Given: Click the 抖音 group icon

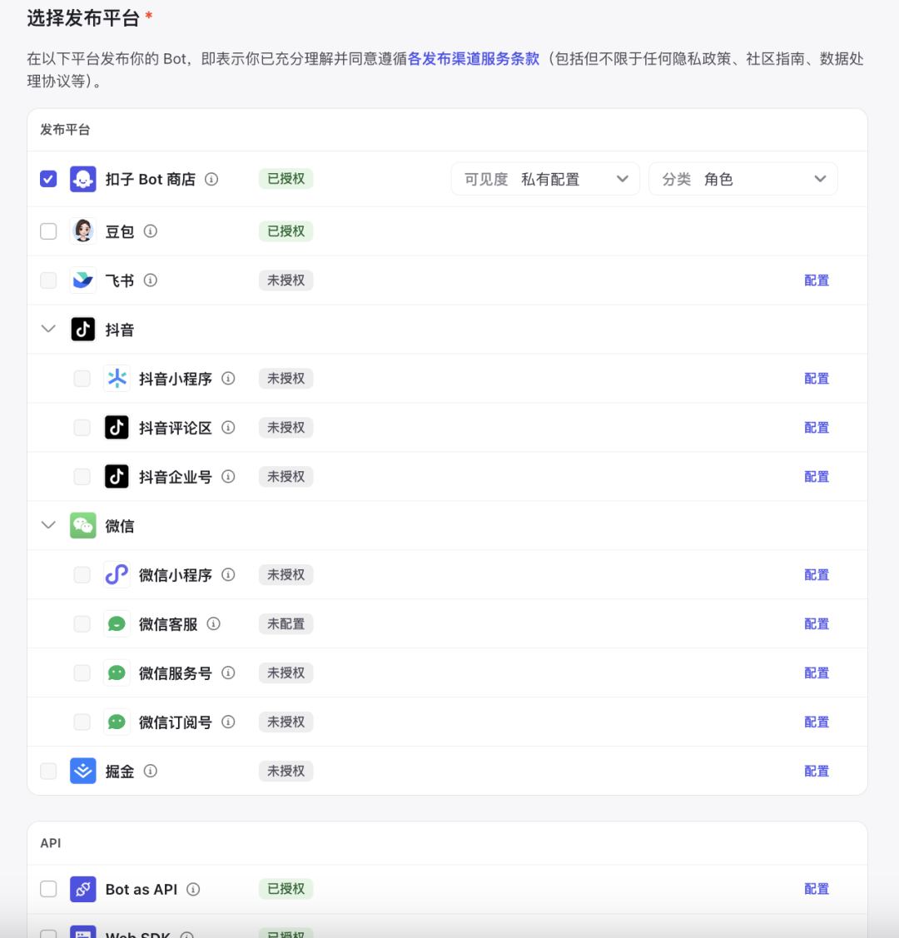Looking at the screenshot, I should pos(82,329).
